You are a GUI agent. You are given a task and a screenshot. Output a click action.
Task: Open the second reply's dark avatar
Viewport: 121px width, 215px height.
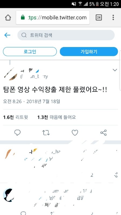[x=8, y=195]
